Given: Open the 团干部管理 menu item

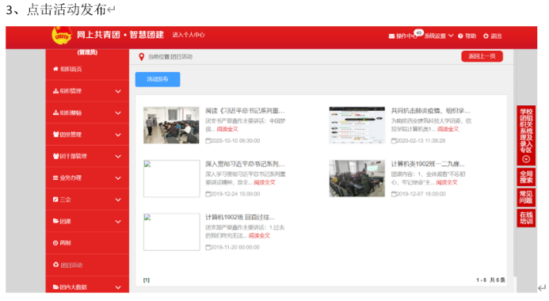Looking at the screenshot, I should [x=87, y=156].
